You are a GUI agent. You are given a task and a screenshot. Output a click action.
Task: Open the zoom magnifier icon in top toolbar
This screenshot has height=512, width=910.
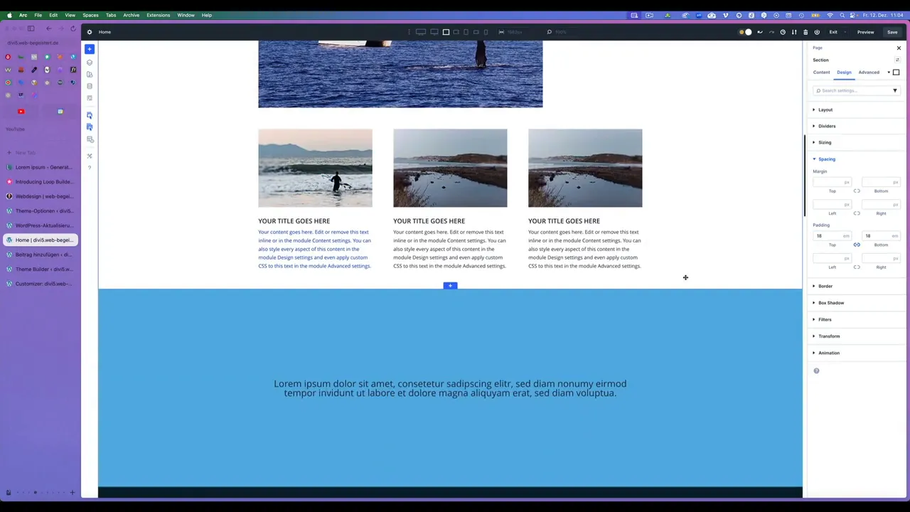coord(549,31)
